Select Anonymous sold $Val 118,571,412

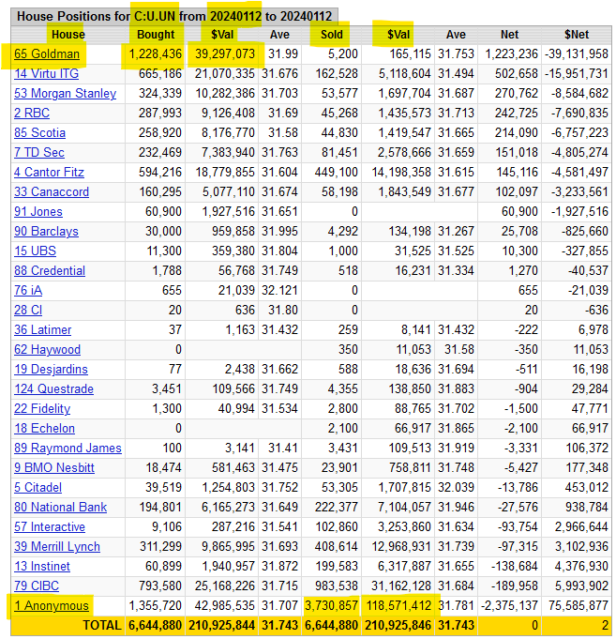[398, 605]
